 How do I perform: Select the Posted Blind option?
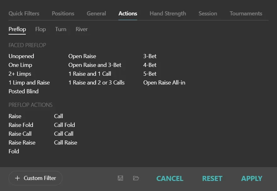pyautogui.click(x=24, y=91)
